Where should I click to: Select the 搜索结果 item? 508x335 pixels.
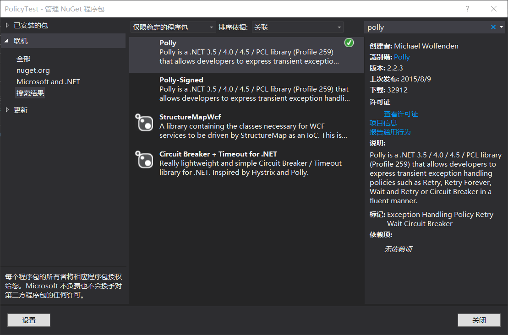(x=30, y=93)
